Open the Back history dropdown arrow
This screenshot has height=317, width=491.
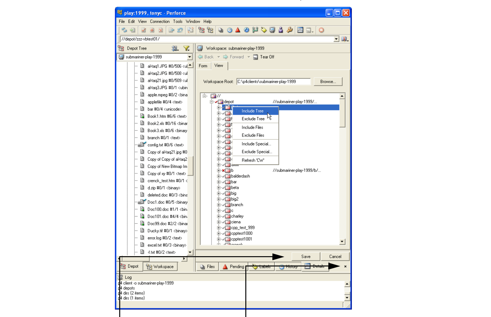[219, 57]
